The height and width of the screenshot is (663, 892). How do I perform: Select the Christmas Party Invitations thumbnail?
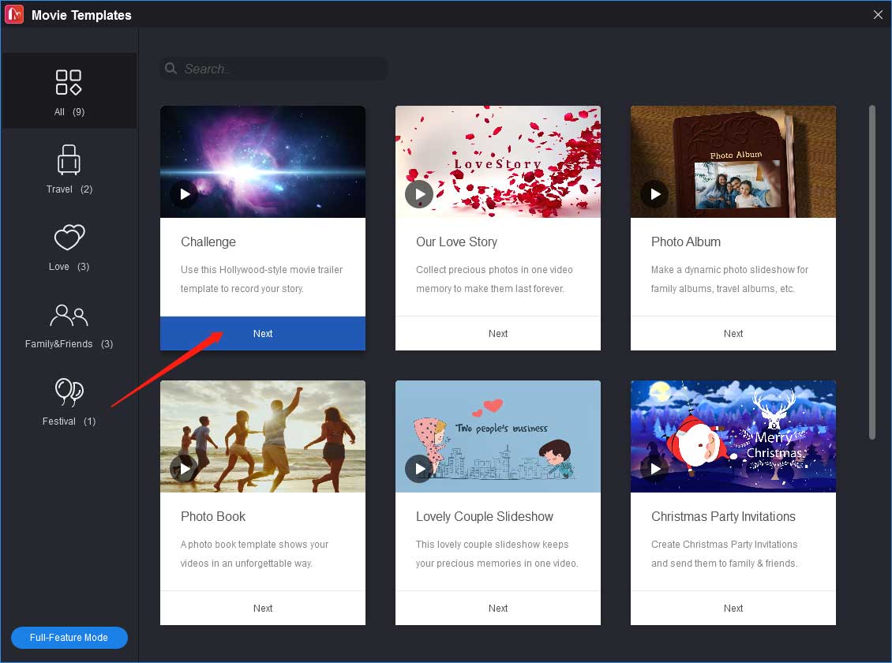pos(733,436)
